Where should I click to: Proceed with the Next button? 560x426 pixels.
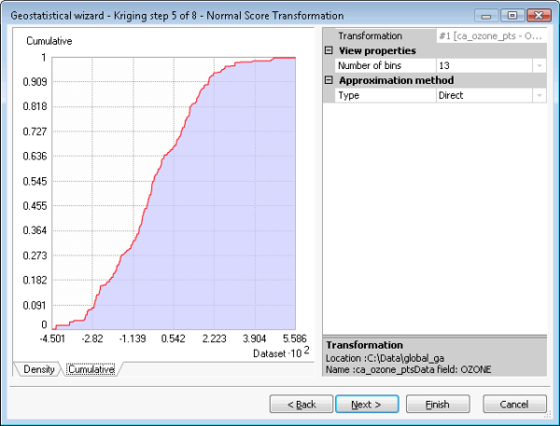coord(367,404)
